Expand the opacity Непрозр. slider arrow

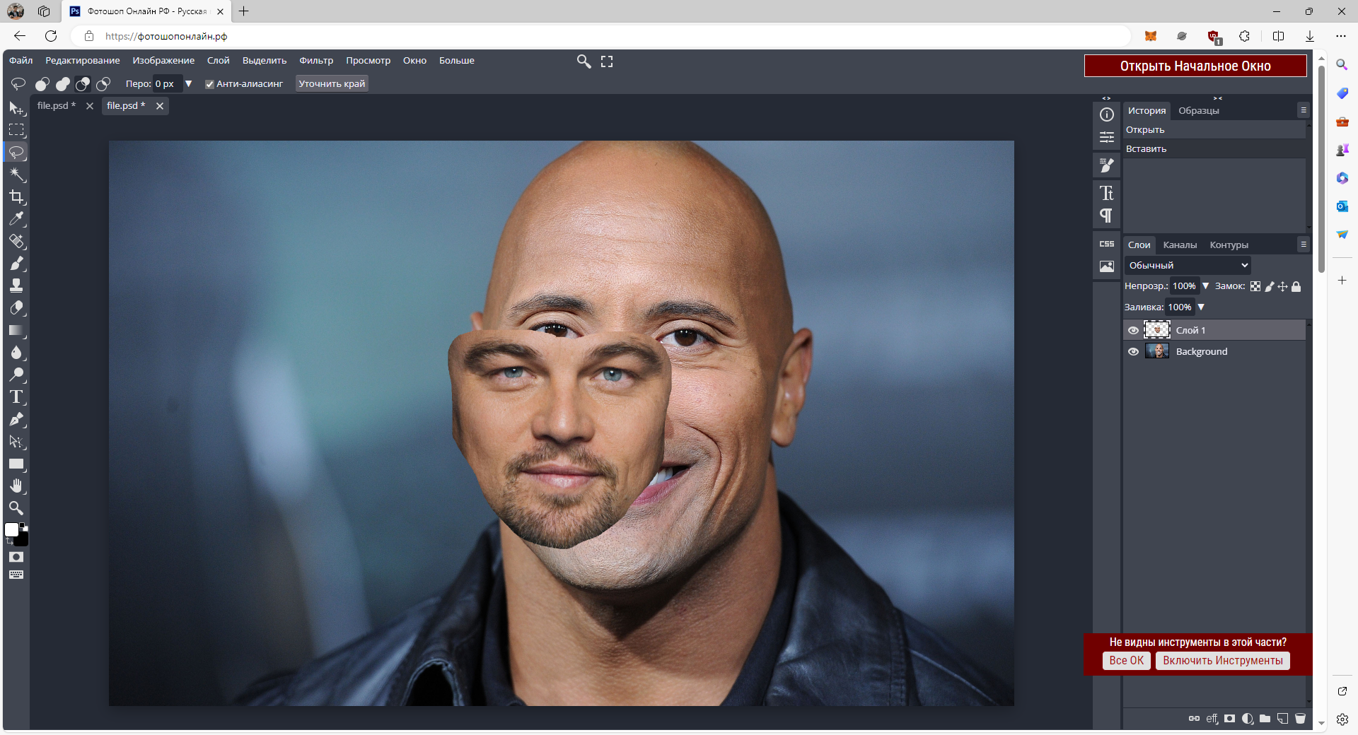(1206, 286)
